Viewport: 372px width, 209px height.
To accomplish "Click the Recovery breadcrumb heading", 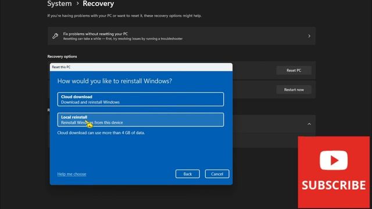I will pos(98,3).
